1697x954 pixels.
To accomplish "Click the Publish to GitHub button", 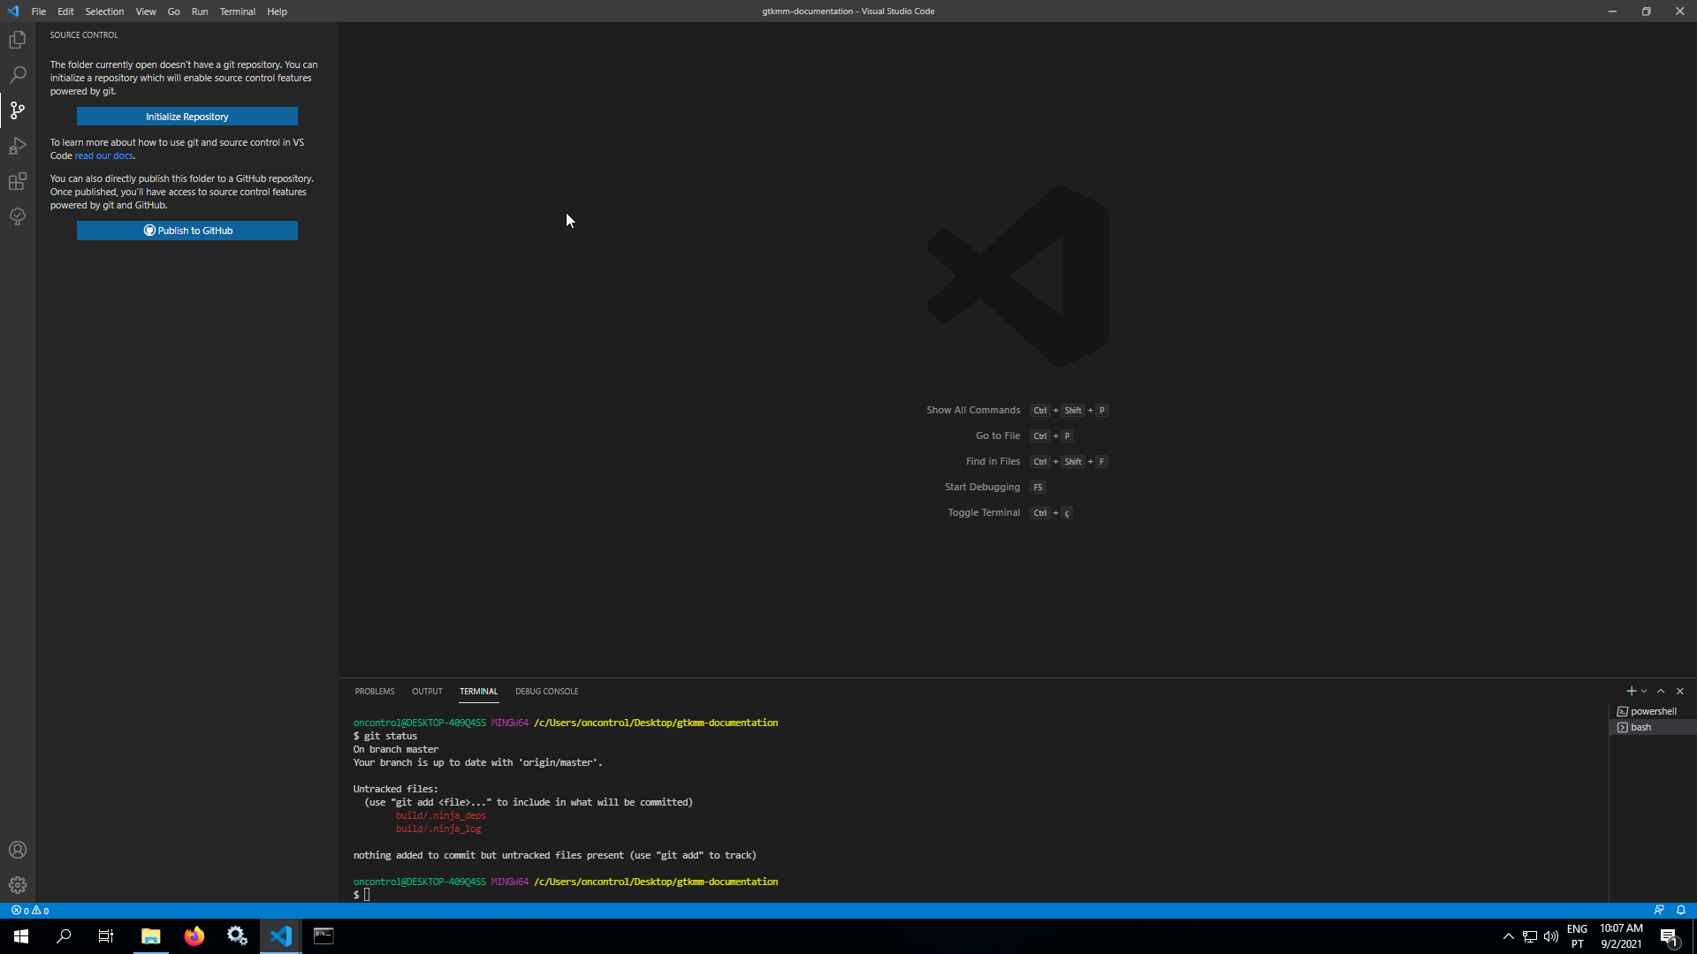I will click(x=186, y=230).
